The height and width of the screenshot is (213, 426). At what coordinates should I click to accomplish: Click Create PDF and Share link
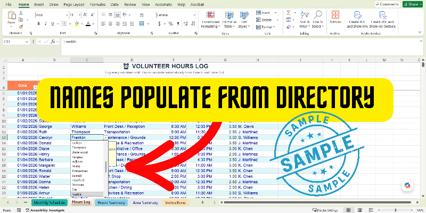pos(357,20)
